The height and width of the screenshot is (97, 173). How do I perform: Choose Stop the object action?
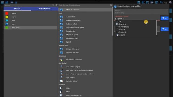click(x=85, y=81)
